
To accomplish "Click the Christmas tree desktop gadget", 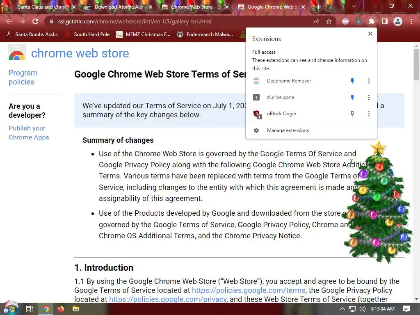I will [x=378, y=202].
